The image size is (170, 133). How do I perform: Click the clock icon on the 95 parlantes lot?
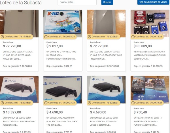tap(133, 37)
